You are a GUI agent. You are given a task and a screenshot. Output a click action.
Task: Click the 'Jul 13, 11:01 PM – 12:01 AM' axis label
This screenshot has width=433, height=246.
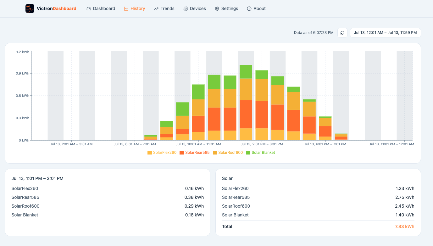click(x=391, y=144)
